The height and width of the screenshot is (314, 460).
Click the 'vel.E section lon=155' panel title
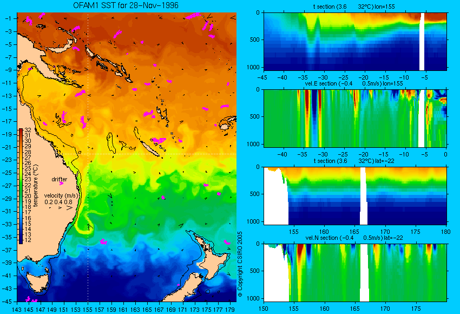coord(354,83)
